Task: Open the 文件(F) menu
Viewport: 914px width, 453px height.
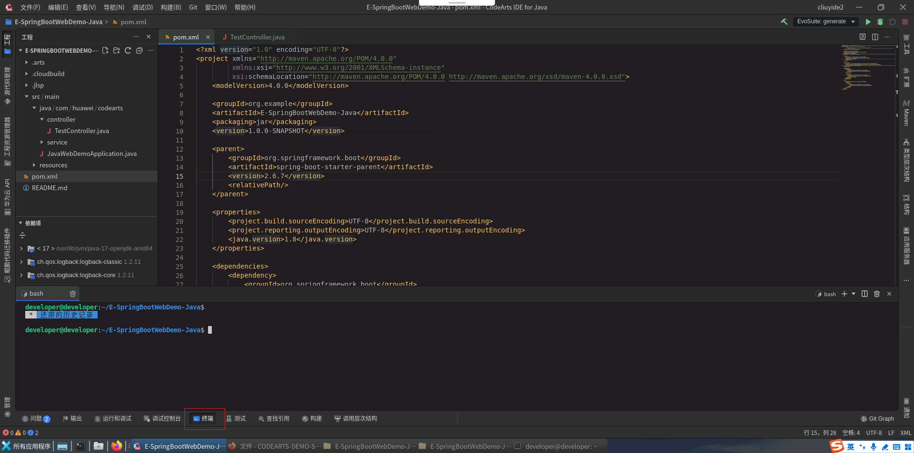Action: point(30,7)
